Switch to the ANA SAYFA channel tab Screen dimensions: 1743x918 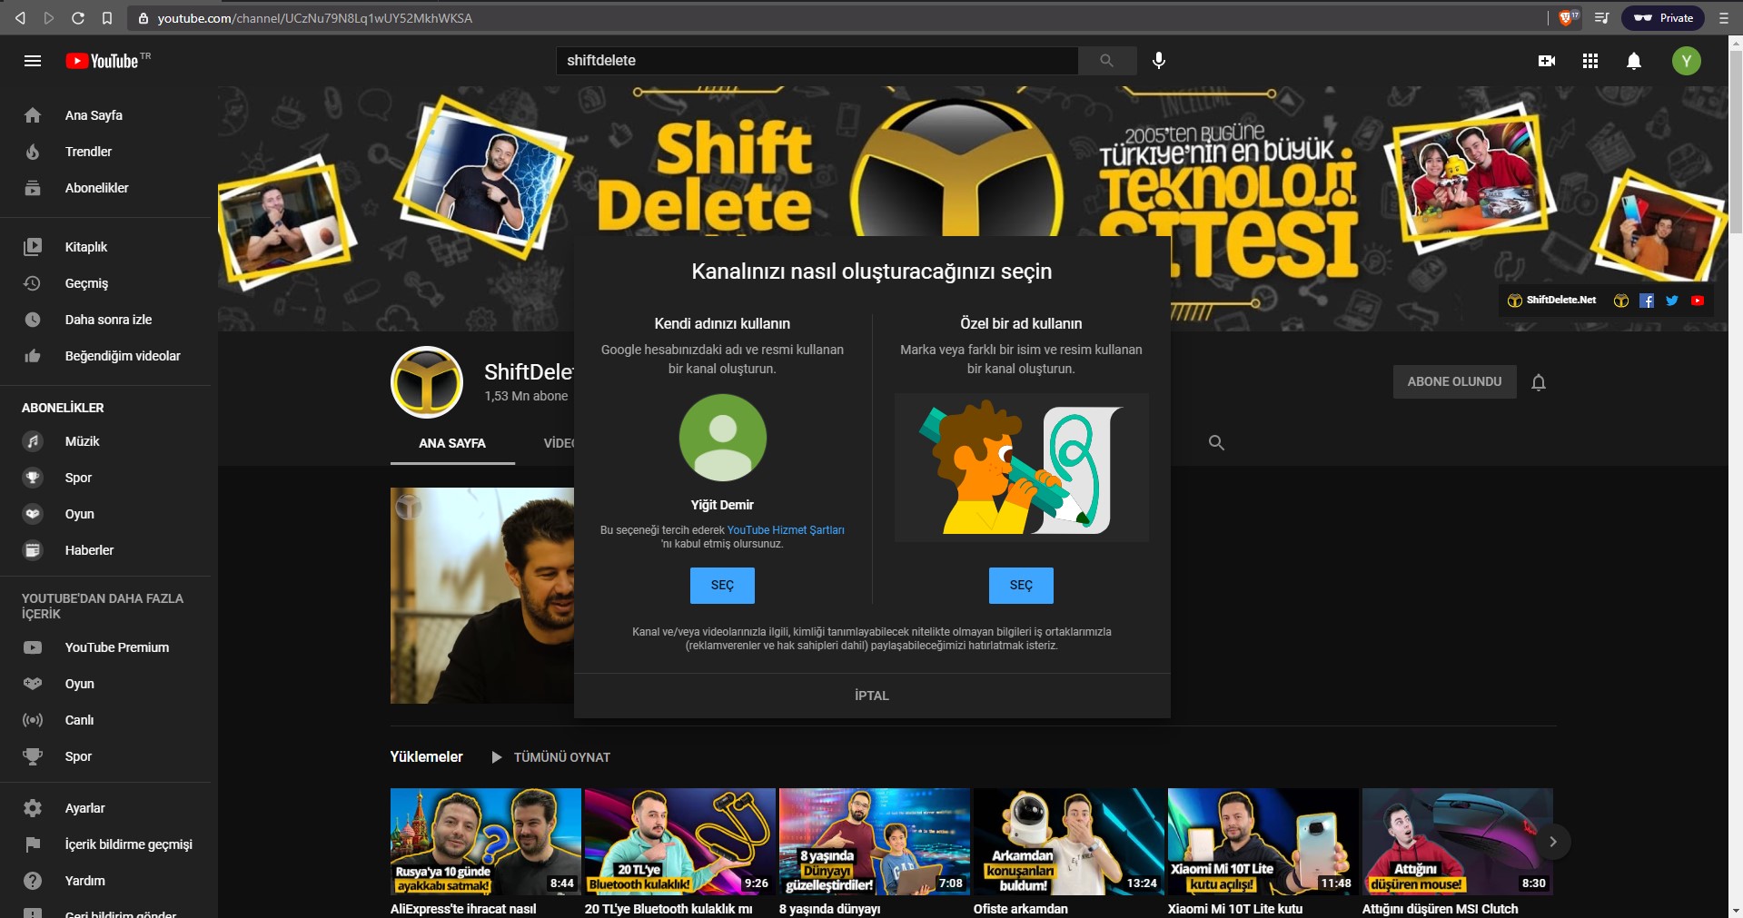coord(452,443)
